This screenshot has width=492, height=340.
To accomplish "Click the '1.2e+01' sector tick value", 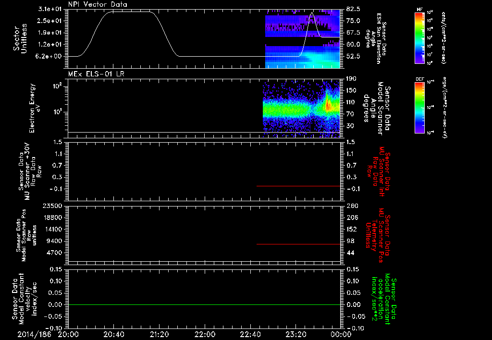I will 50,45.
